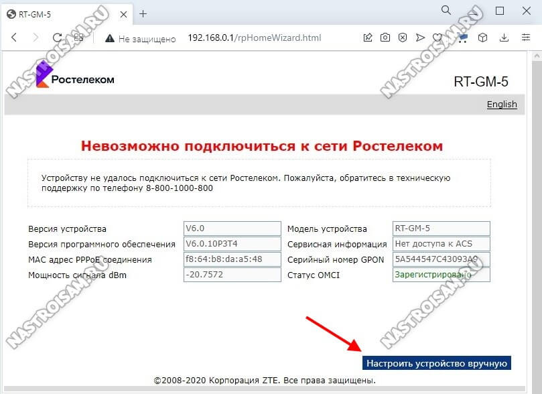Click the GPON serial number field

[x=441, y=259]
